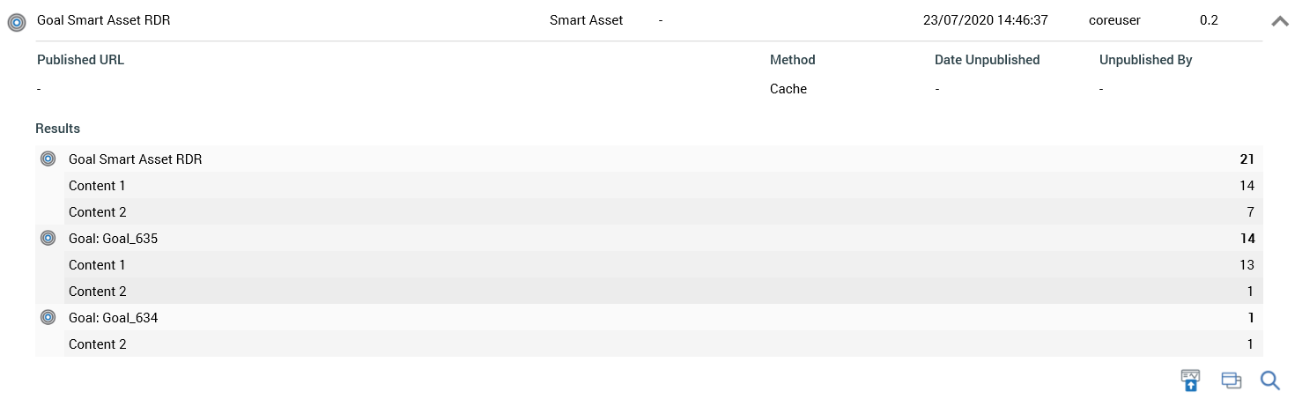Click Content 1 under Goal Smart Asset RDR results
1295x399 pixels.
[97, 186]
